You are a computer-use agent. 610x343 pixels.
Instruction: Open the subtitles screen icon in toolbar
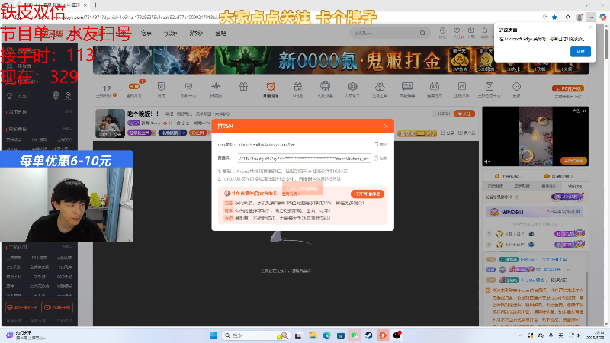(x=407, y=86)
